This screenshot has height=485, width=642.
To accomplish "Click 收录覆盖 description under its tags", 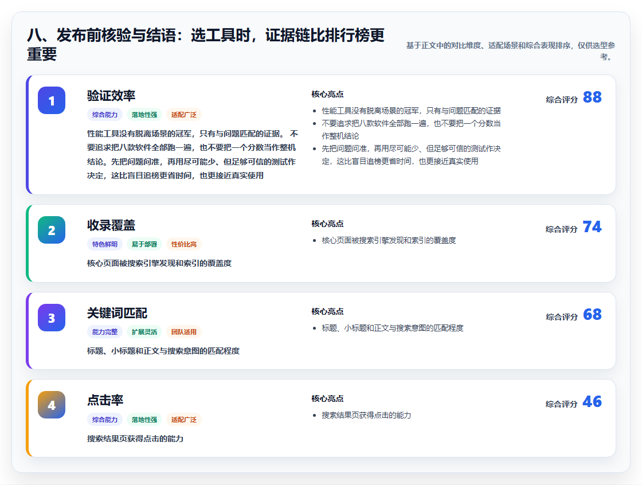I will pyautogui.click(x=159, y=263).
